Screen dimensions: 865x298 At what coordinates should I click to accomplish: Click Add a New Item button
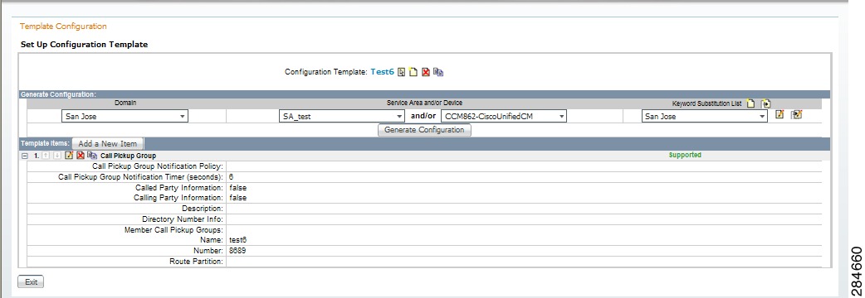coord(108,143)
